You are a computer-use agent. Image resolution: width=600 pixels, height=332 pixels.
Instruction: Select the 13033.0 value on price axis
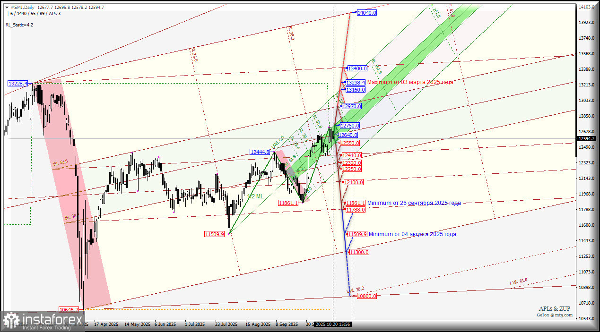(x=586, y=101)
